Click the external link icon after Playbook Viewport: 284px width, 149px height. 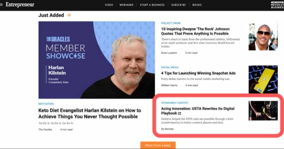click(179, 113)
